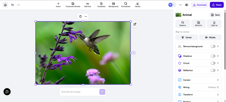Viewport: 226px width, 102px height.
Task: Click the scissors Remove background icon
Action: click(180, 46)
